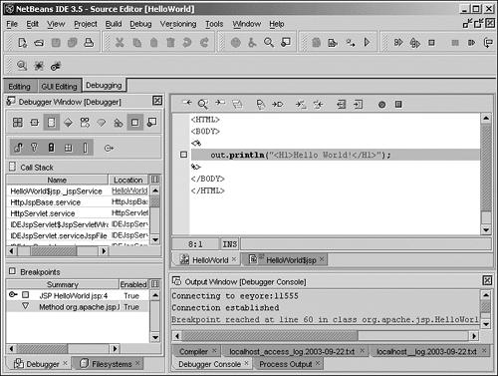Click the shift line left icon in editor
This screenshot has width=498, height=376.
[x=341, y=105]
